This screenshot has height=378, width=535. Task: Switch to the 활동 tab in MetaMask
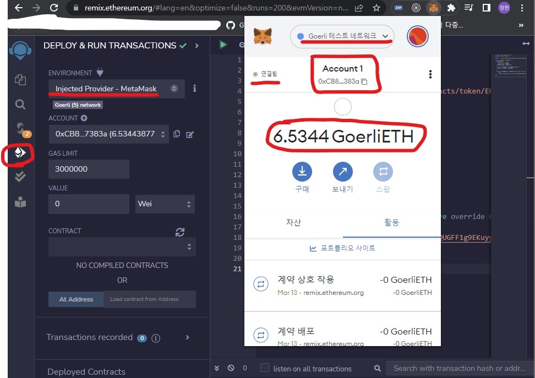tap(392, 222)
